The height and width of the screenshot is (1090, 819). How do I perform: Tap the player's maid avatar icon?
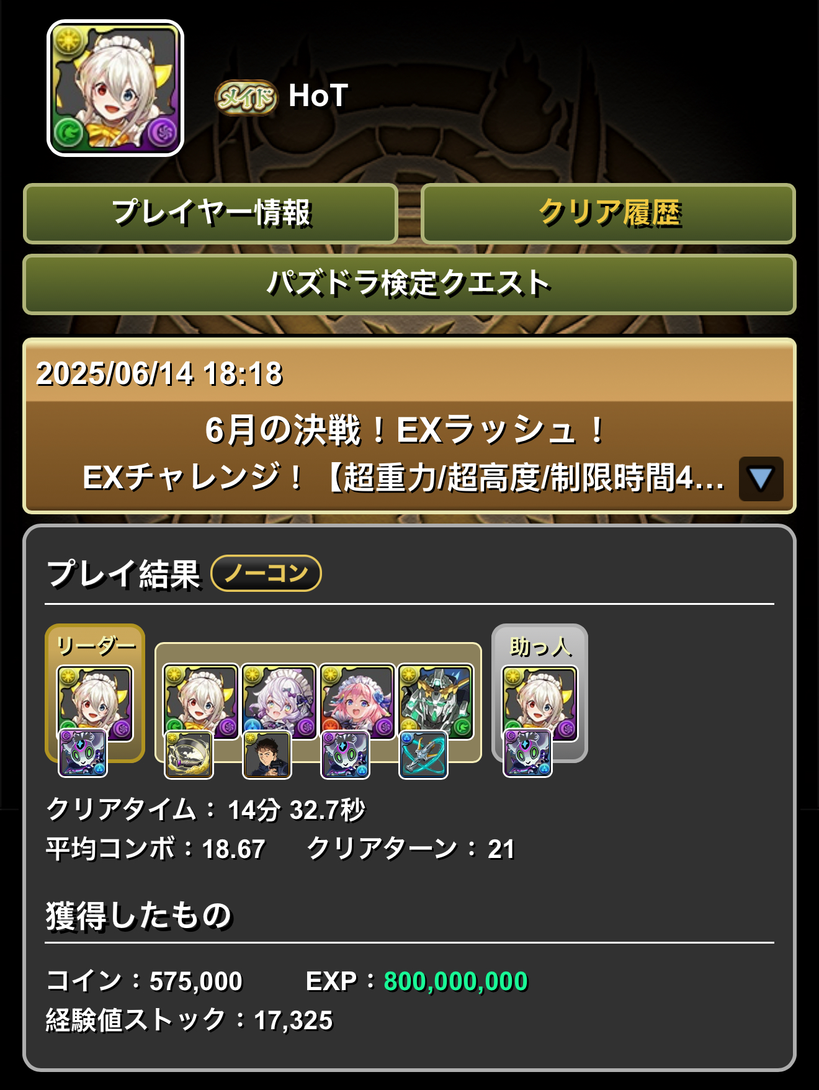point(115,88)
